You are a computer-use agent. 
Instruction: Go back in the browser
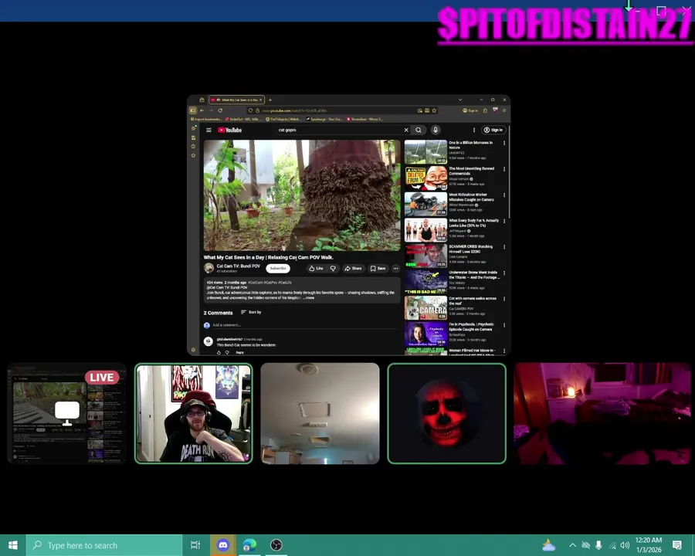click(202, 110)
